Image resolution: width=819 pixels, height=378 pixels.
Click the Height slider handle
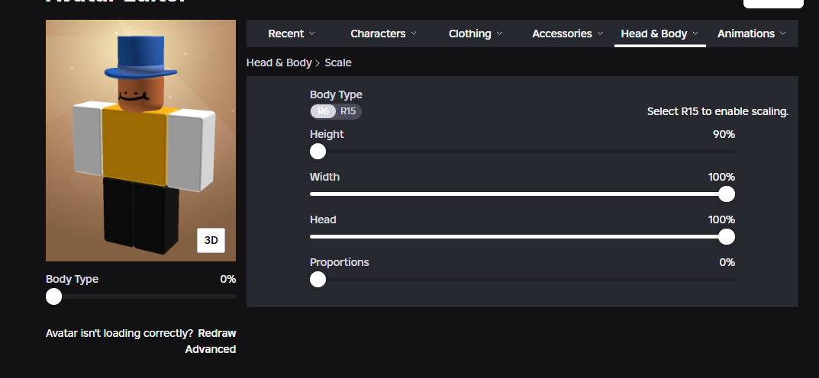coord(318,152)
